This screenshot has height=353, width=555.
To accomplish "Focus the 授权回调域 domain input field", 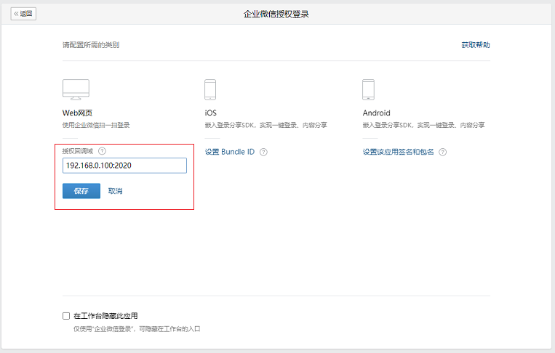I will click(x=124, y=166).
